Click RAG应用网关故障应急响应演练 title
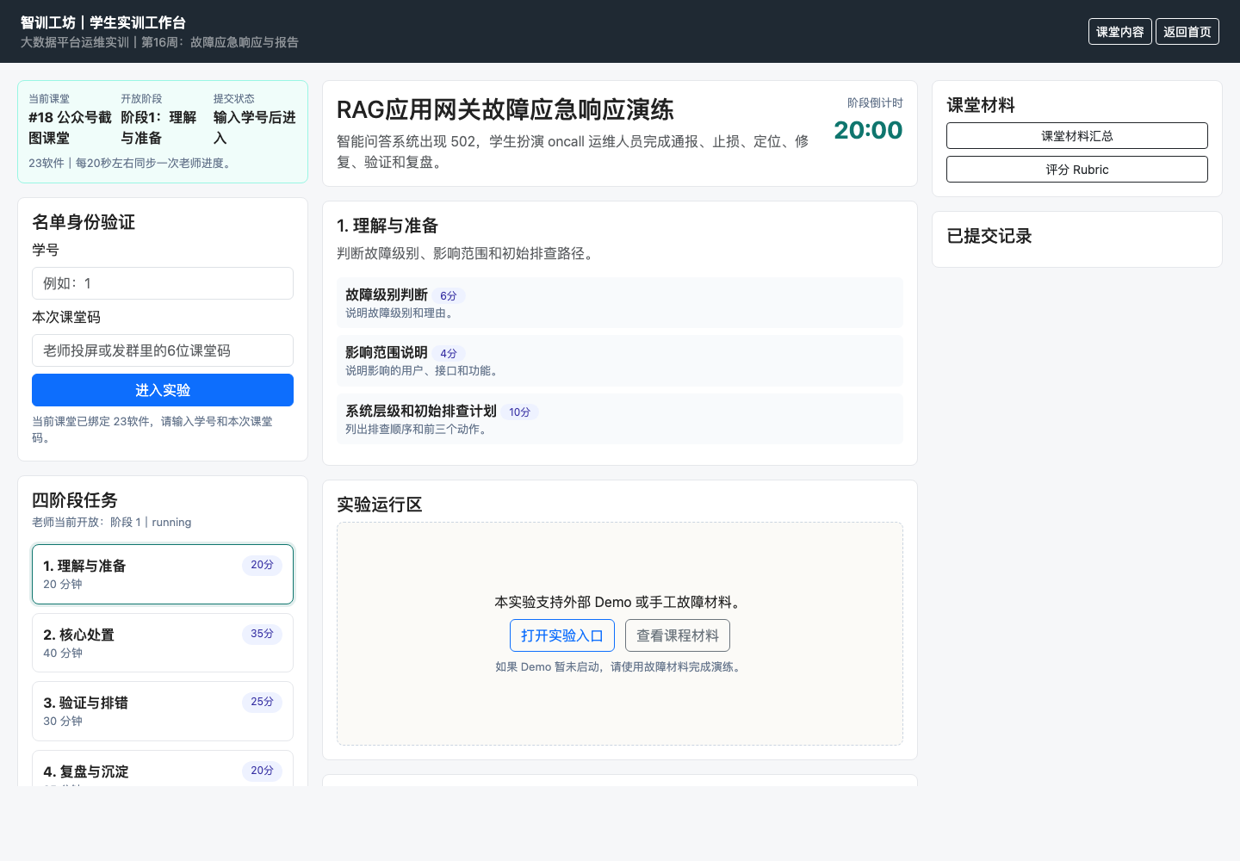This screenshot has width=1240, height=861. (505, 110)
